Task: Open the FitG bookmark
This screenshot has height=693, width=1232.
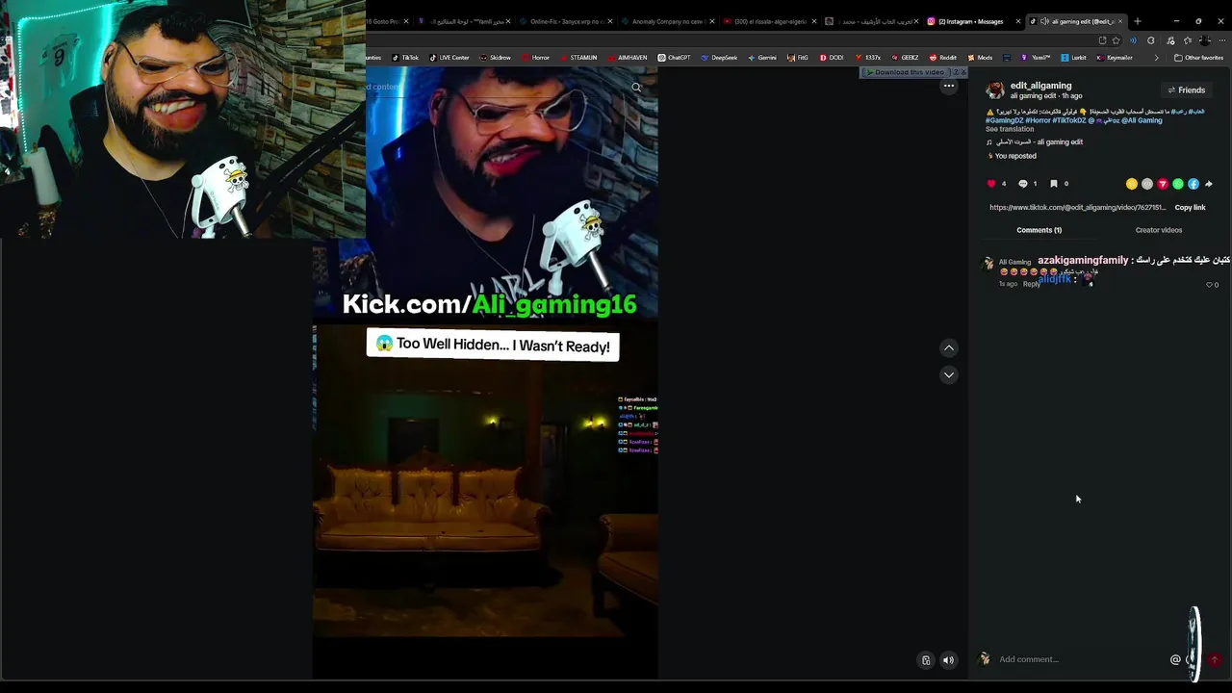Action: tap(798, 58)
